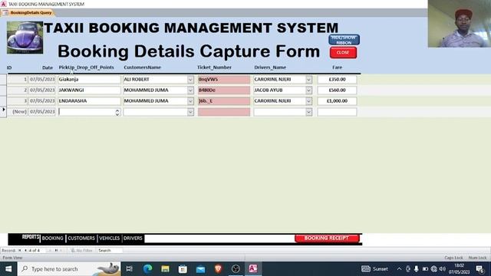Click the record selector for row 2
This screenshot has height=276, width=491.
click(x=3, y=90)
